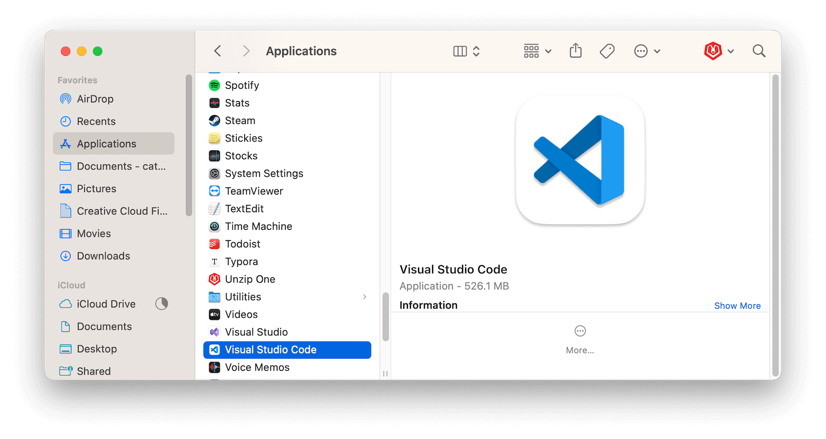
Task: Click the More actions circle in preview
Action: click(580, 331)
